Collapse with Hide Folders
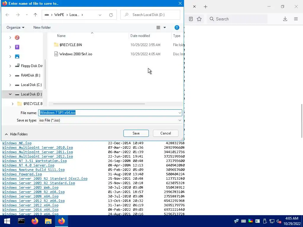The width and height of the screenshot is (303, 227). click(16, 134)
